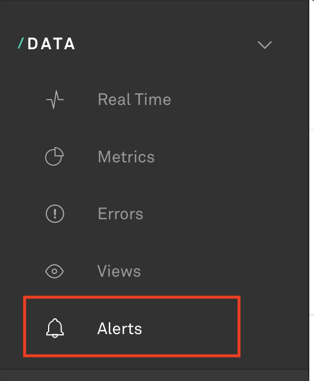Select the Real Time row
Viewport: 314px width, 381px height.
155,100
